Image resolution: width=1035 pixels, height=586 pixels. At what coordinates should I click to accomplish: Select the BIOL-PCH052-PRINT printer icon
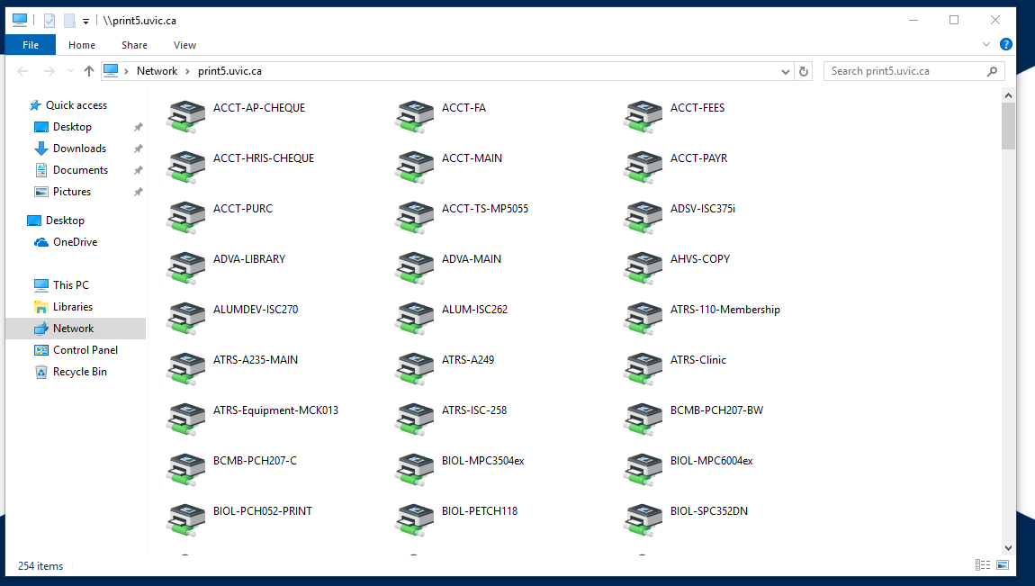point(185,519)
